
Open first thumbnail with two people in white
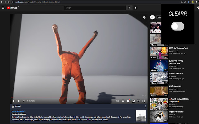[x=156, y=28]
